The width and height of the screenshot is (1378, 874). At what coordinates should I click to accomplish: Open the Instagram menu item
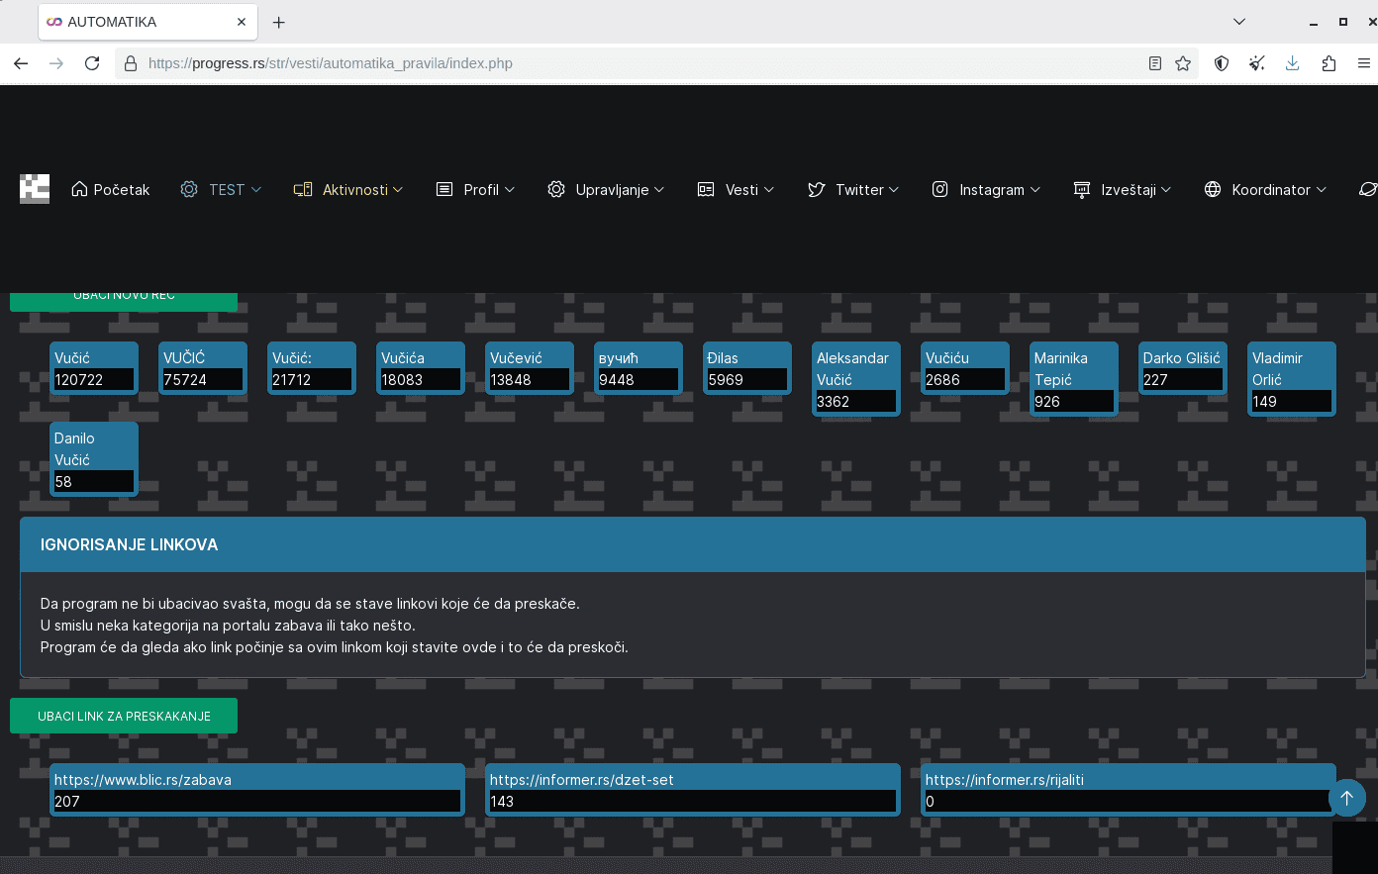click(x=986, y=189)
